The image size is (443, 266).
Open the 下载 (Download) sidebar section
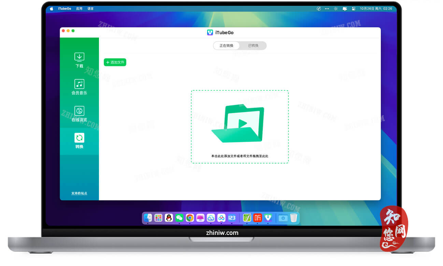79,60
